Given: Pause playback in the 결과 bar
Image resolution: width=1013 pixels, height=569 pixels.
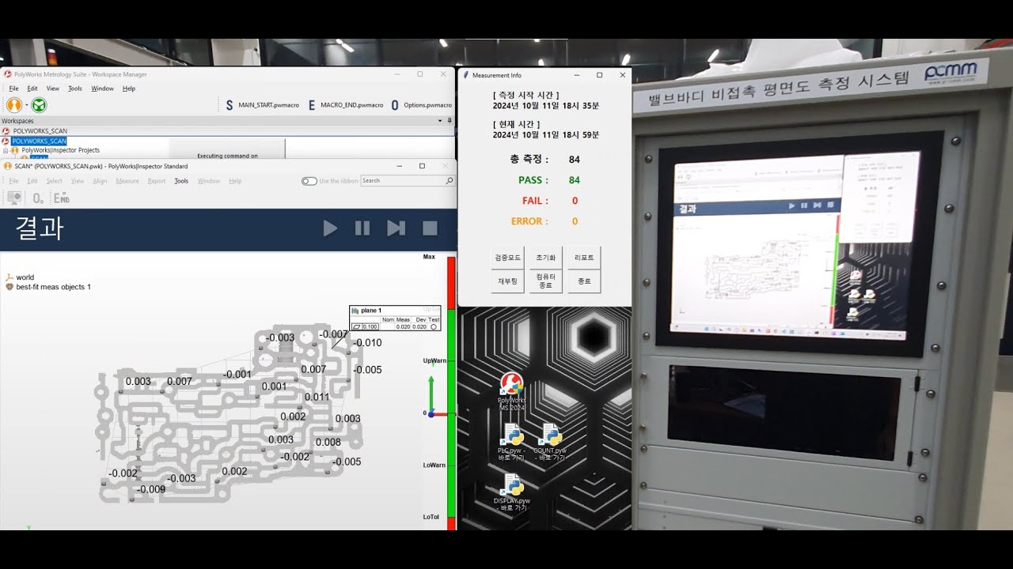Looking at the screenshot, I should (x=362, y=228).
